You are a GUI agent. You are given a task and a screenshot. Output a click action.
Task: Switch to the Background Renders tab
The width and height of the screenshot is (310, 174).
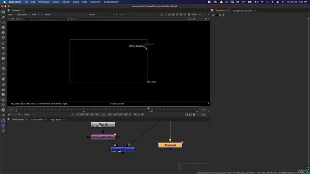tap(243, 11)
